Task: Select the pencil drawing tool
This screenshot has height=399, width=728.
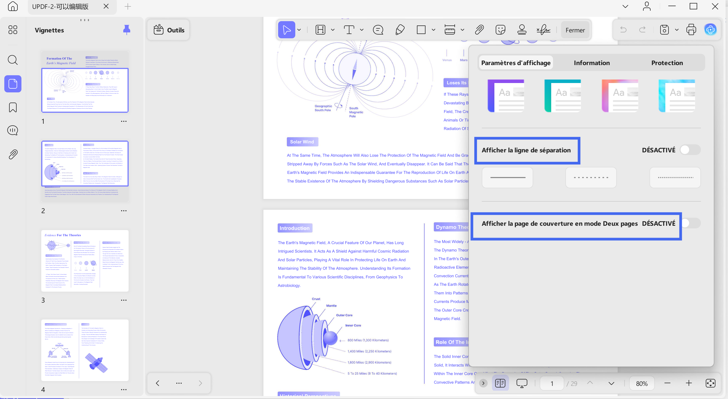Action: pyautogui.click(x=400, y=30)
